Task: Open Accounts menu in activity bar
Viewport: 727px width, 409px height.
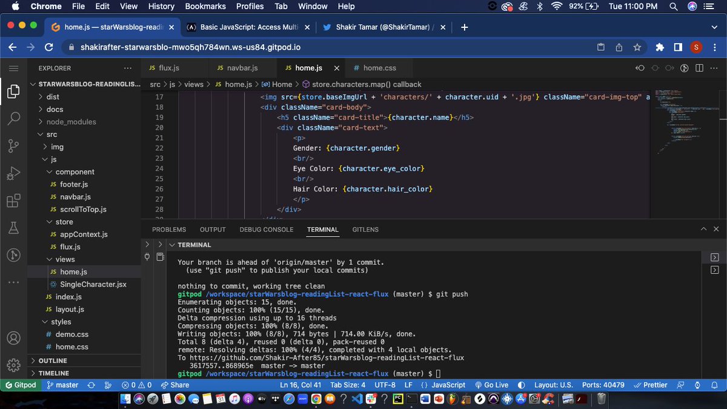Action: 13,338
